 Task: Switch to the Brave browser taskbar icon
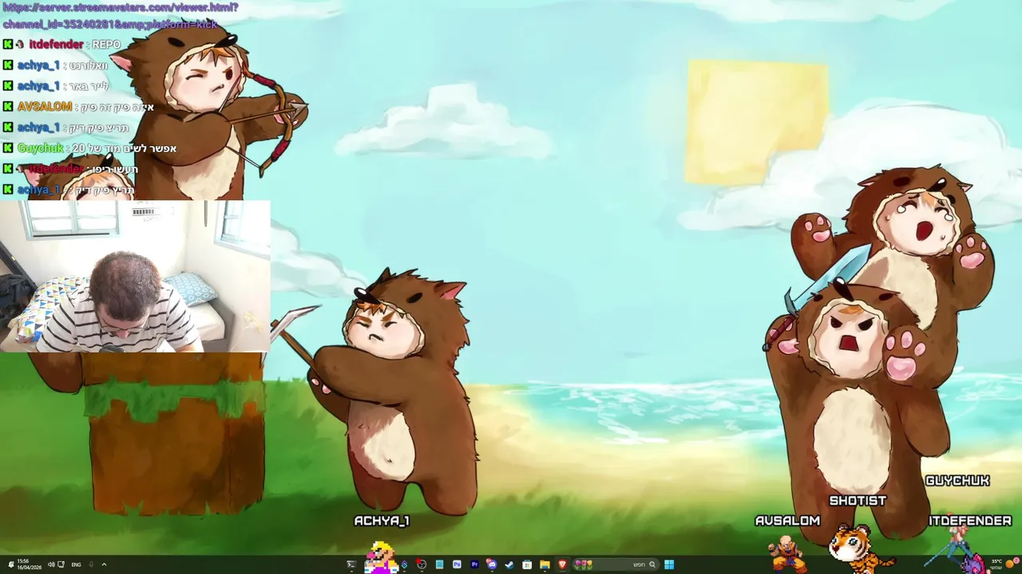pyautogui.click(x=562, y=564)
